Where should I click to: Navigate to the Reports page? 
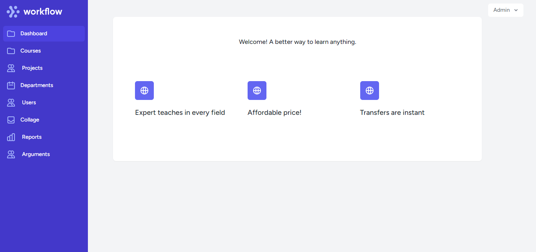coord(31,137)
